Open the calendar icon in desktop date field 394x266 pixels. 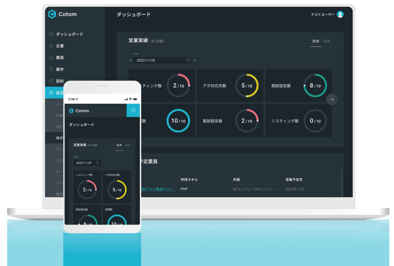(188, 60)
